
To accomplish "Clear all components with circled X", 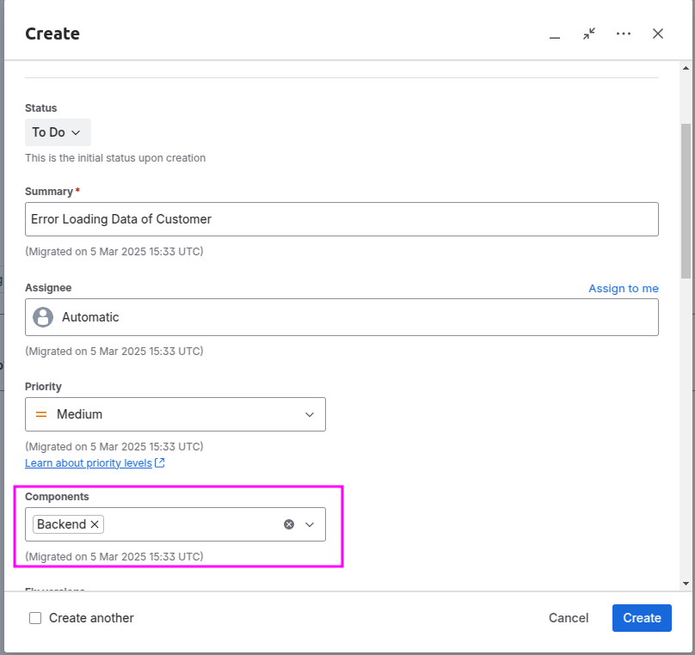I will click(289, 524).
